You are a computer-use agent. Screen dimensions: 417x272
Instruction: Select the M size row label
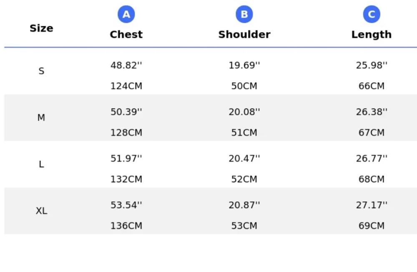click(41, 118)
